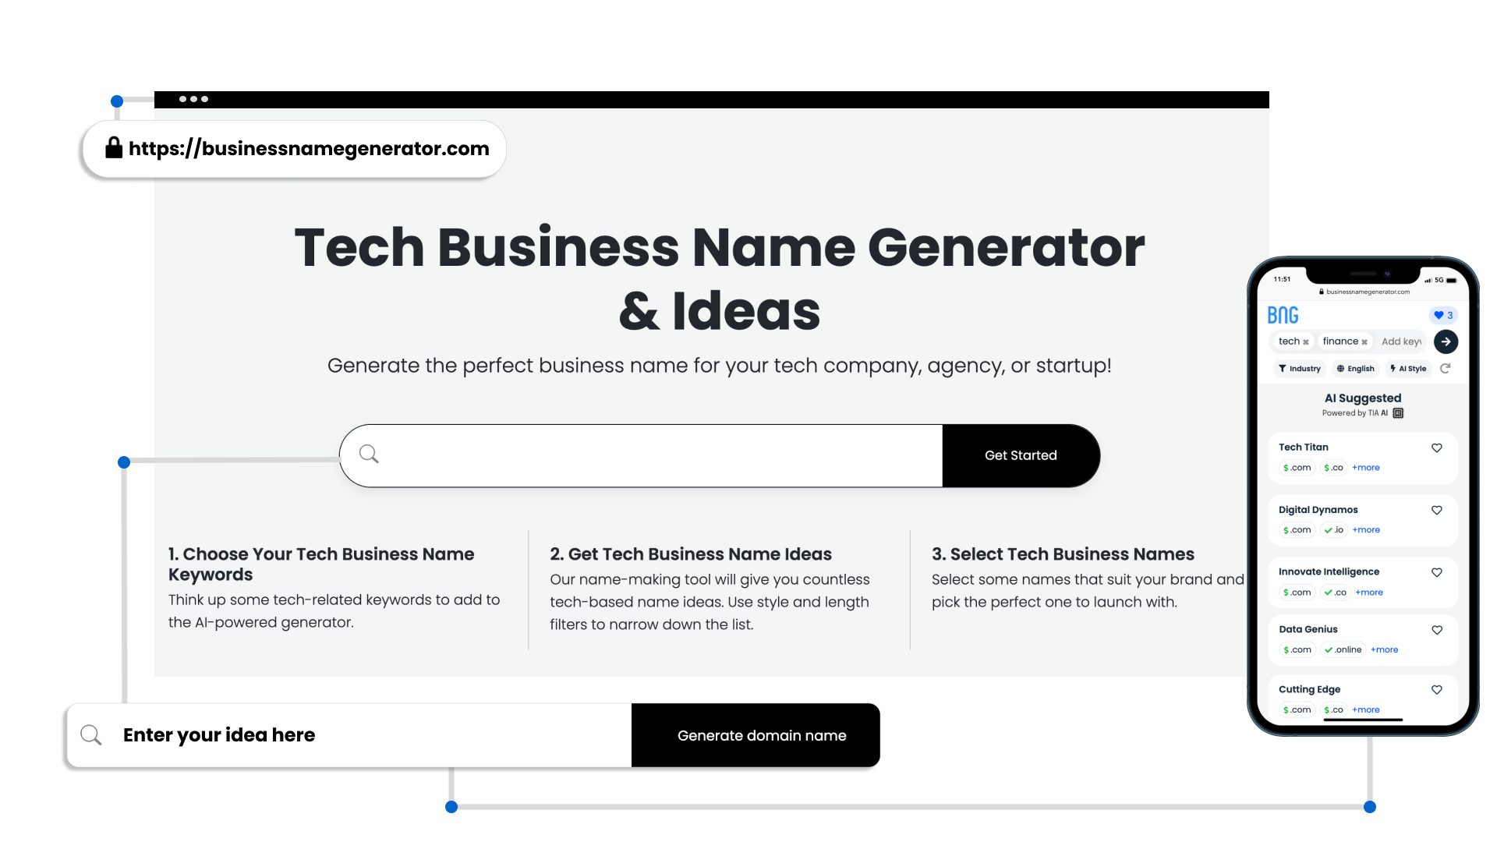
Task: Click the search magnifier icon in main bar
Action: (368, 454)
